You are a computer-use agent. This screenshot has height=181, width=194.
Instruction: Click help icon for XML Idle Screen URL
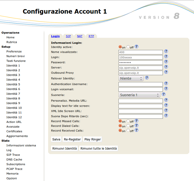pos(166,110)
